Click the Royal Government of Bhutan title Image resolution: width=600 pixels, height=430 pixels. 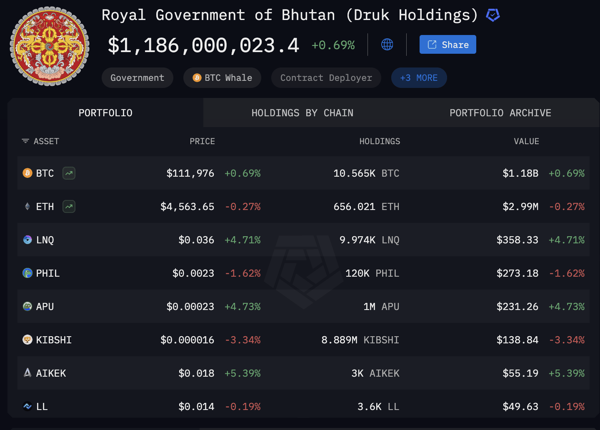[x=290, y=15]
